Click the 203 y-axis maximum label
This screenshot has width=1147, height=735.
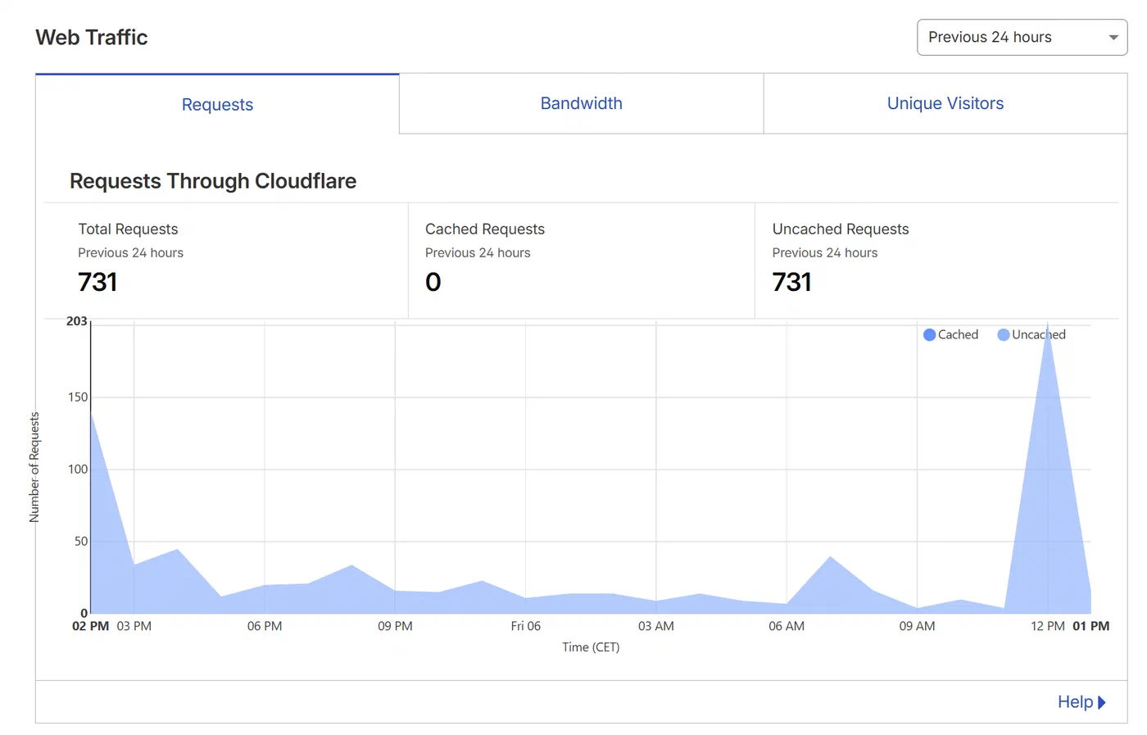pyautogui.click(x=76, y=321)
